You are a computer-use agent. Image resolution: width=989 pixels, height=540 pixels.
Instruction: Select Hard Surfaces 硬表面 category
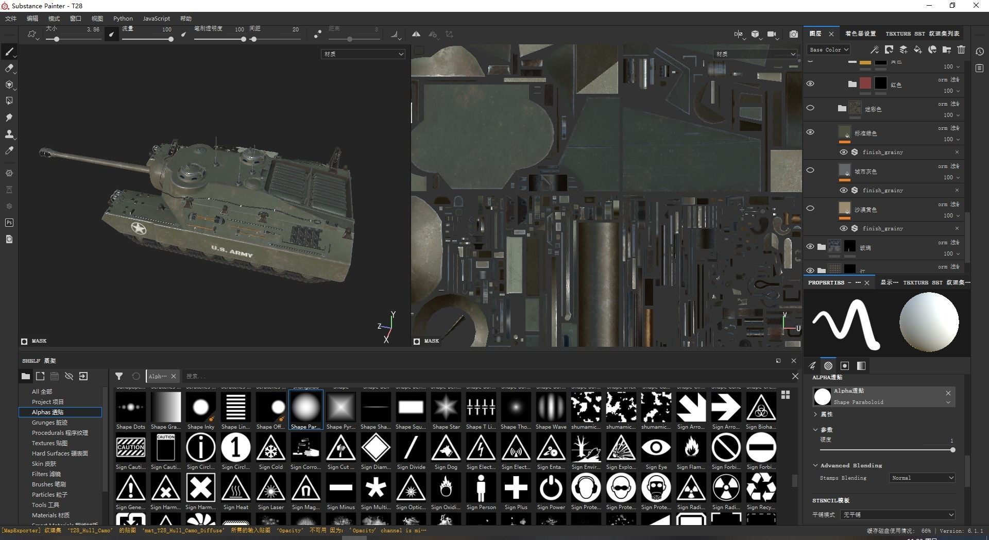pos(60,453)
